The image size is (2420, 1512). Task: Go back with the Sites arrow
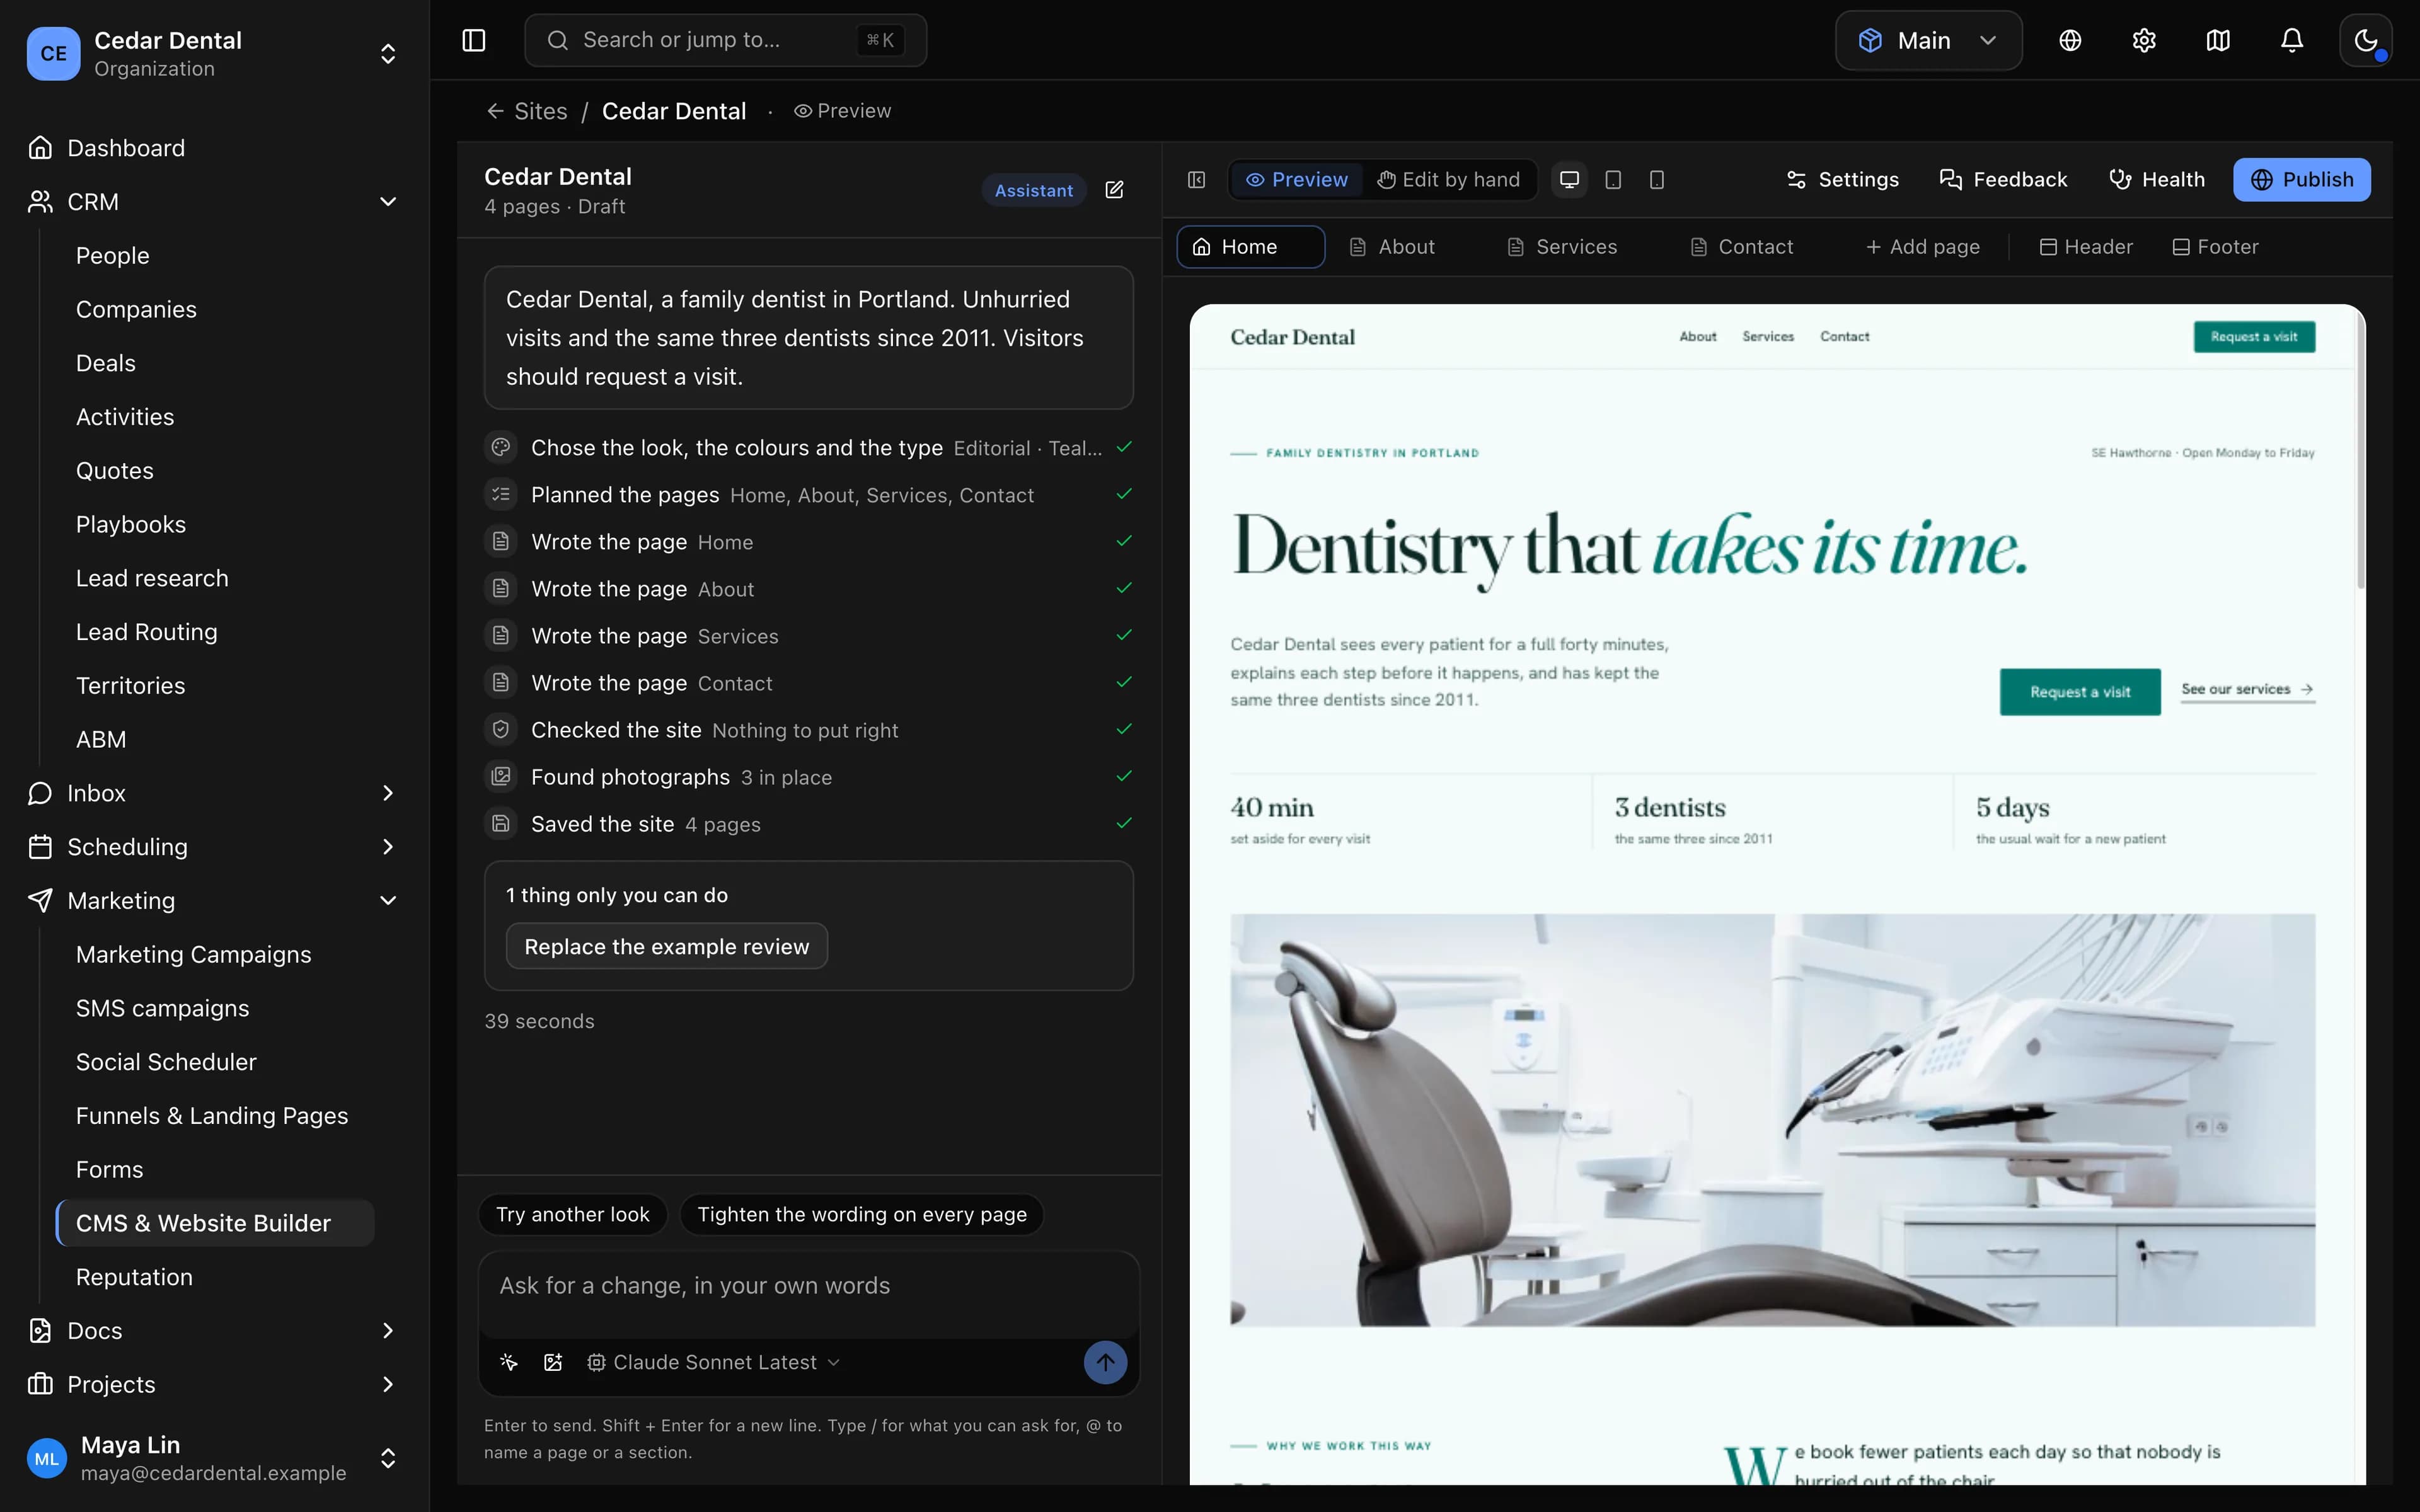(x=526, y=111)
